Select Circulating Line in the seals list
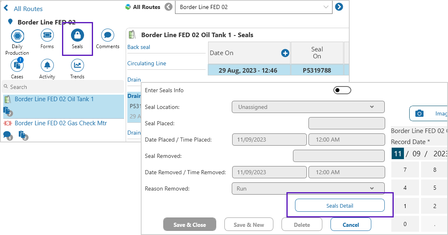Viewport: 448px width, 235px height. pos(146,63)
